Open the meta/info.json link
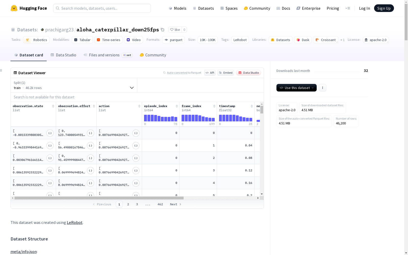Image resolution: width=408 pixels, height=255 pixels. (23, 252)
